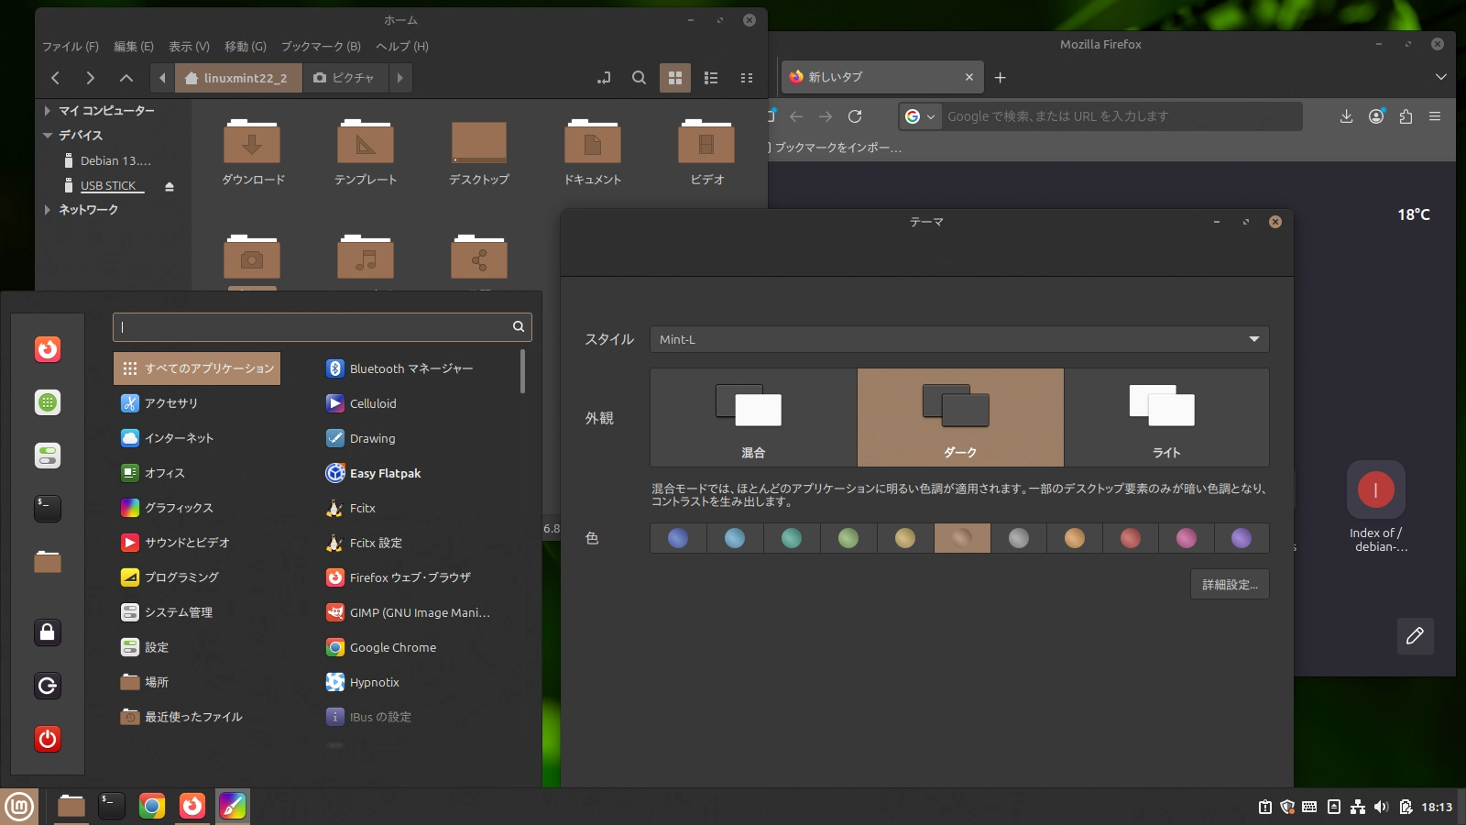This screenshot has width=1466, height=825.
Task: Switch file manager to list view
Action: 711,78
